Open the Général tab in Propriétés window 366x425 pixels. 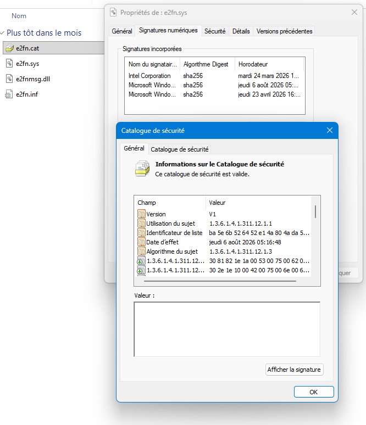(x=122, y=31)
